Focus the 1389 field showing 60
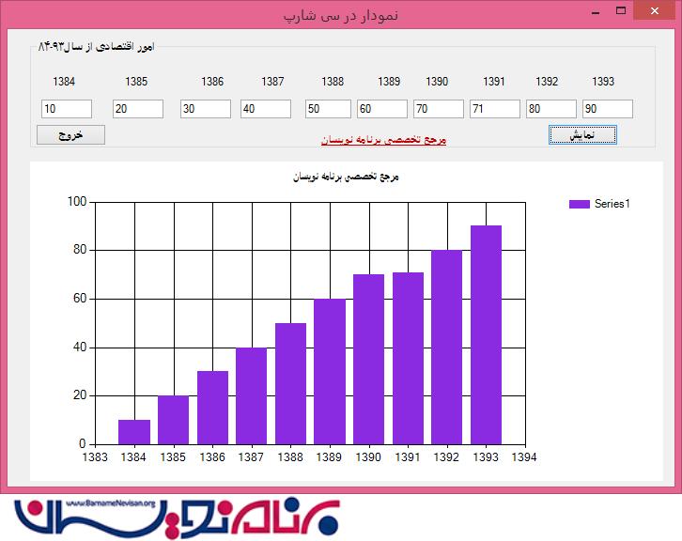 382,109
